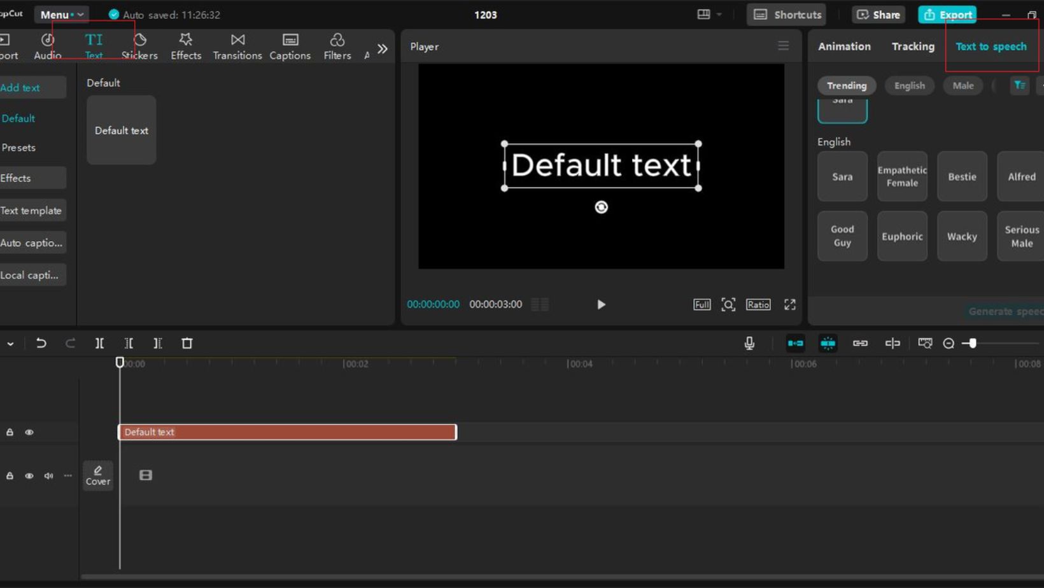Choose the Bestie voice
This screenshot has width=1044, height=588.
[962, 177]
